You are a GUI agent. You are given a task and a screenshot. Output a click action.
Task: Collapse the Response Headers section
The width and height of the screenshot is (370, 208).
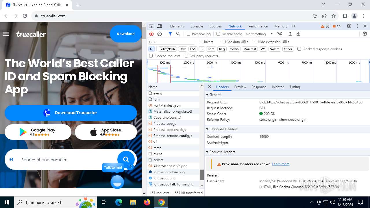tap(207, 129)
